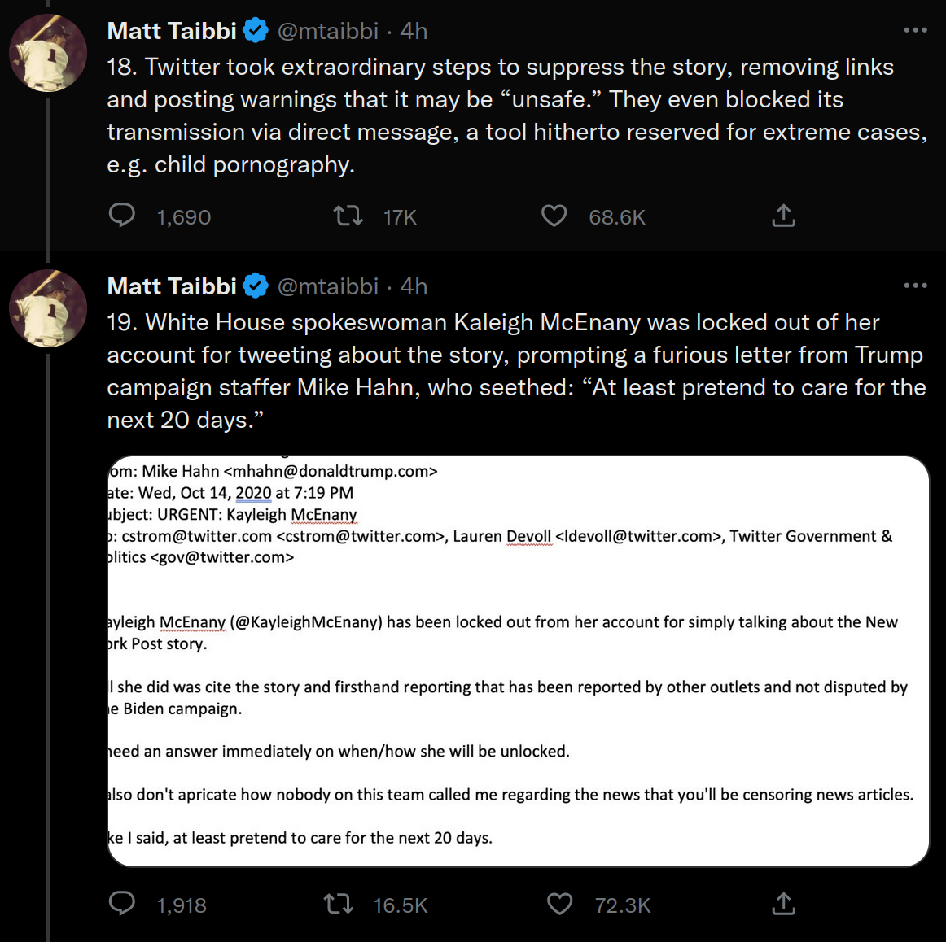
Task: Open Matt Taibbi's name on tweet 18
Action: 172,31
